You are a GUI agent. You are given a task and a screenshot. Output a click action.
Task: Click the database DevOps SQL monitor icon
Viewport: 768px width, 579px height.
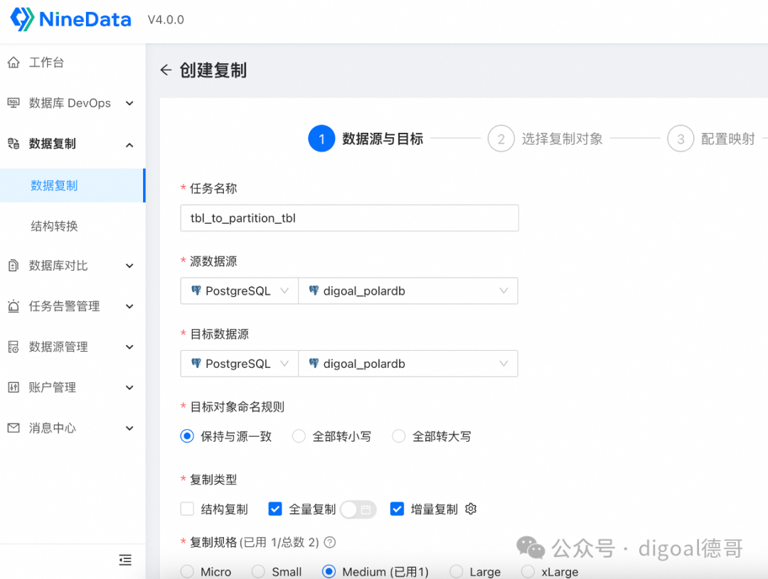14,103
